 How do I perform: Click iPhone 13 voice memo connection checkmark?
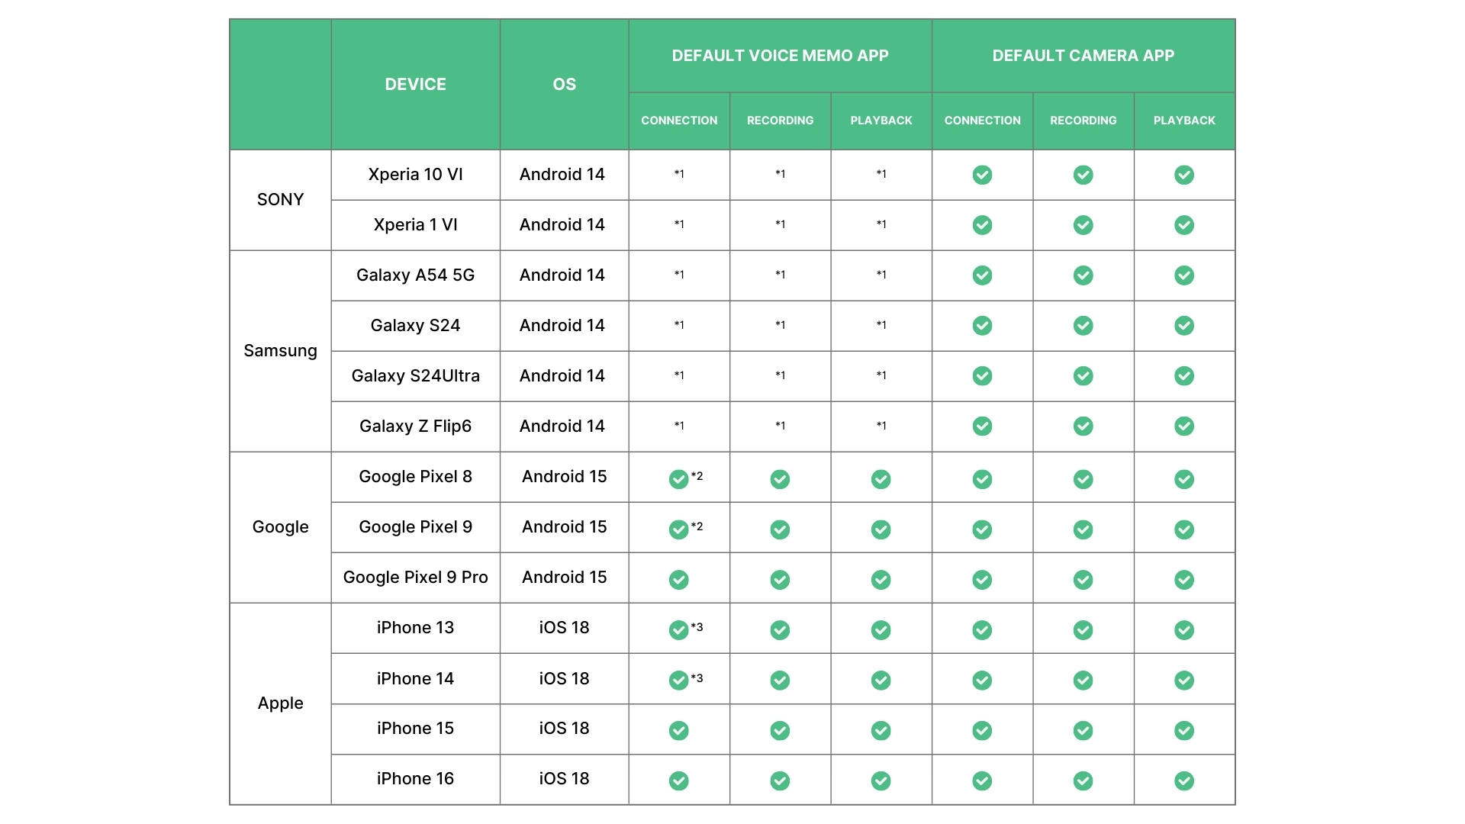(678, 630)
